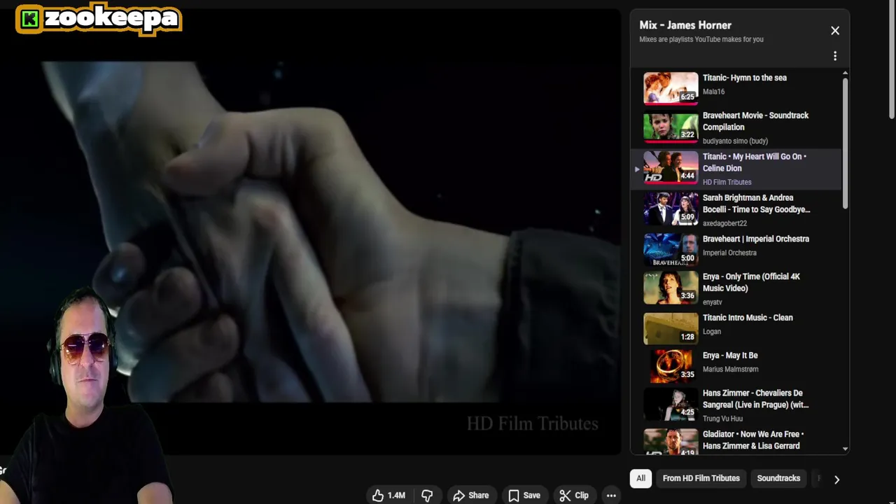Open the Share dialog
The image size is (896, 504).
(x=470, y=495)
